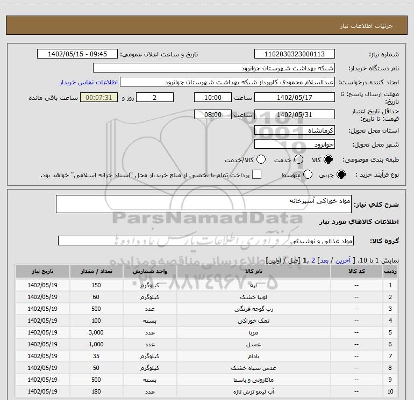Go to page 2 of results
Image resolution: width=414 pixels, height=400 pixels.
click(x=313, y=260)
